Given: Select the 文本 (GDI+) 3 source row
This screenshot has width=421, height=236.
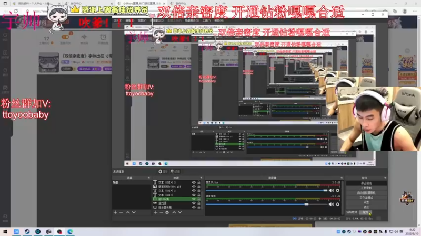Looking at the screenshot, I should [x=177, y=183].
